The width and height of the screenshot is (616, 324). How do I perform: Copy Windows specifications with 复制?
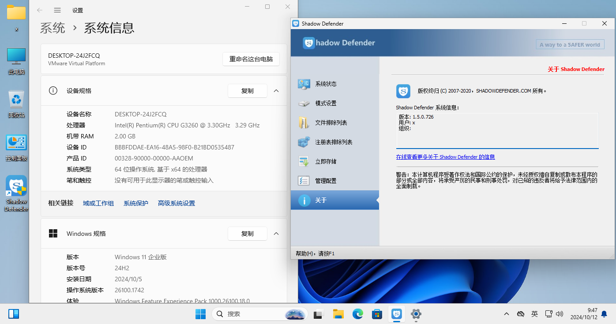(x=248, y=234)
